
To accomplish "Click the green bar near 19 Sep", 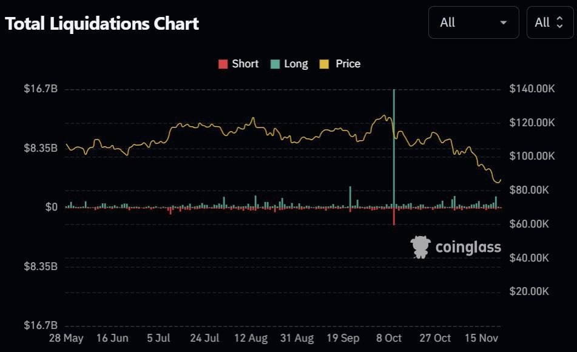I will [350, 197].
